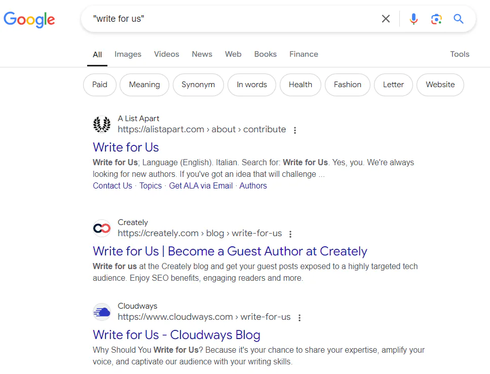
Task: Click the alistapart.com URL breadcrumb
Action: [x=202, y=129]
